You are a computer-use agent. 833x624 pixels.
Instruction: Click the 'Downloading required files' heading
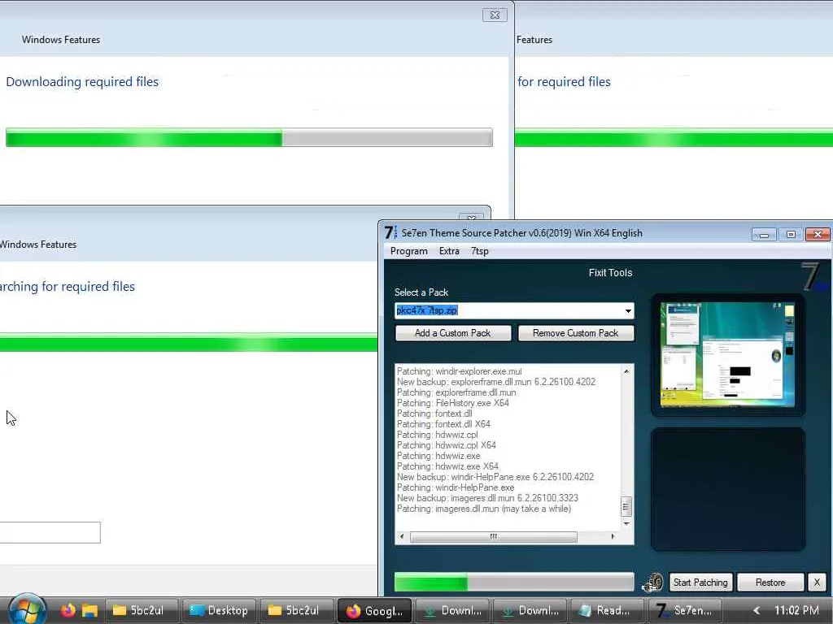coord(82,82)
